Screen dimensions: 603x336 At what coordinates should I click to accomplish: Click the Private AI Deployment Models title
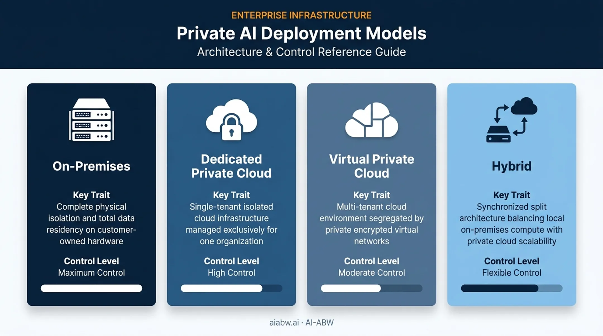tap(301, 33)
